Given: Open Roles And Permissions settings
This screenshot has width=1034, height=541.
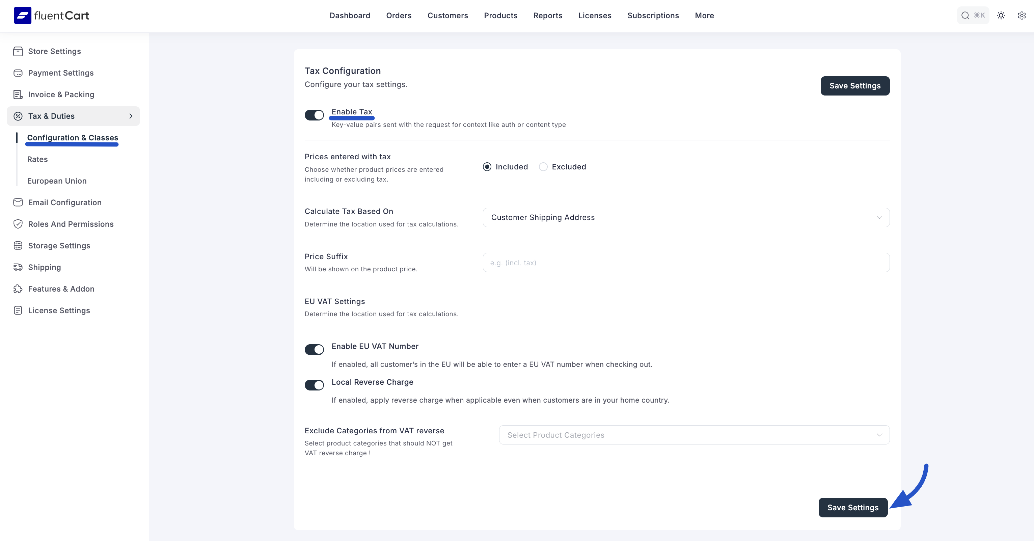Looking at the screenshot, I should coord(71,224).
